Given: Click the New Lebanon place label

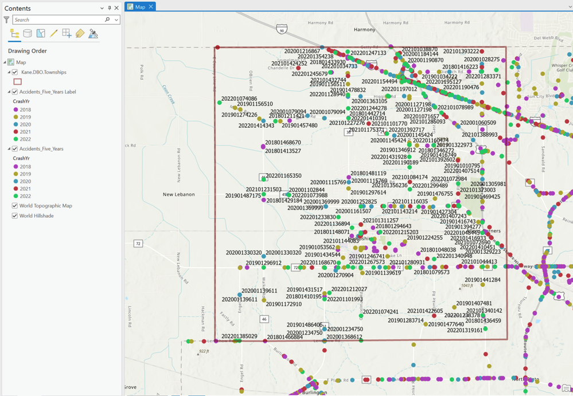Looking at the screenshot, I should click(179, 194).
